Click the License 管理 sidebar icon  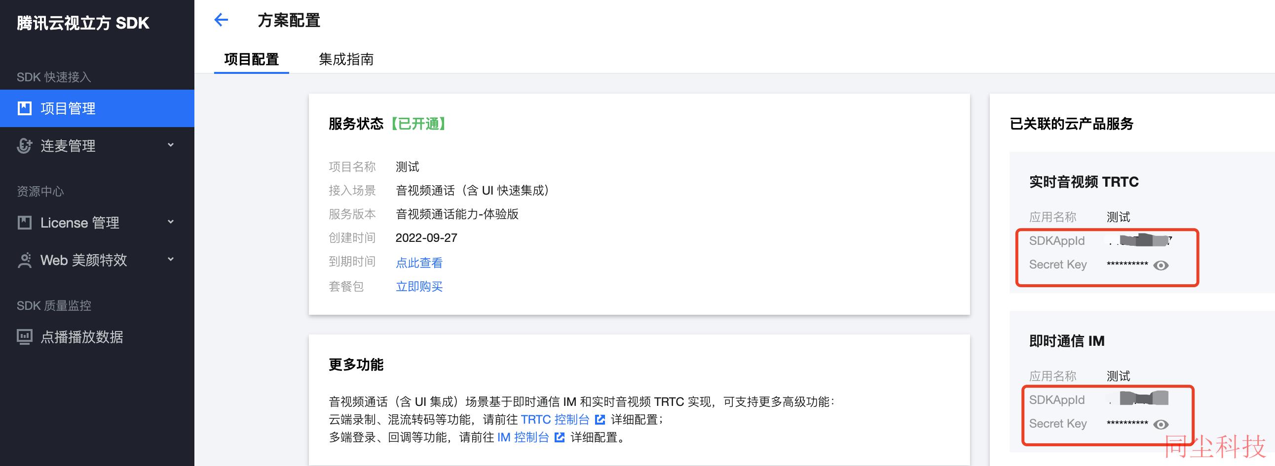point(25,223)
